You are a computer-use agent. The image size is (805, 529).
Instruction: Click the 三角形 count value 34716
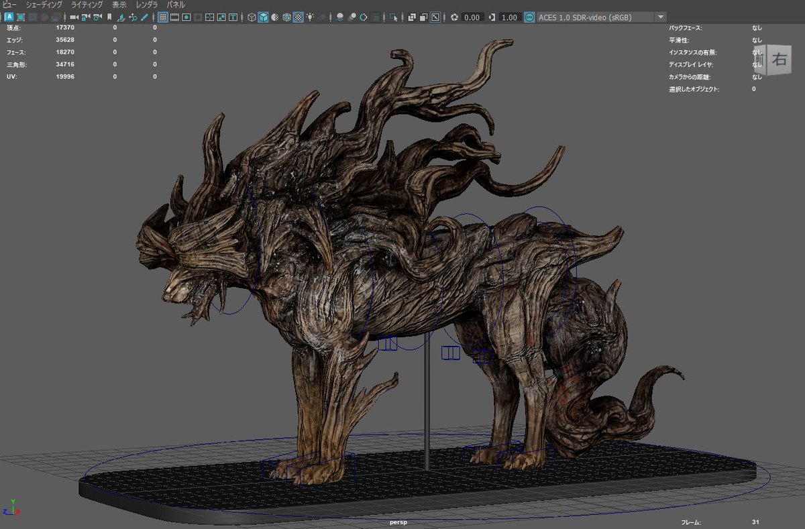coord(65,64)
